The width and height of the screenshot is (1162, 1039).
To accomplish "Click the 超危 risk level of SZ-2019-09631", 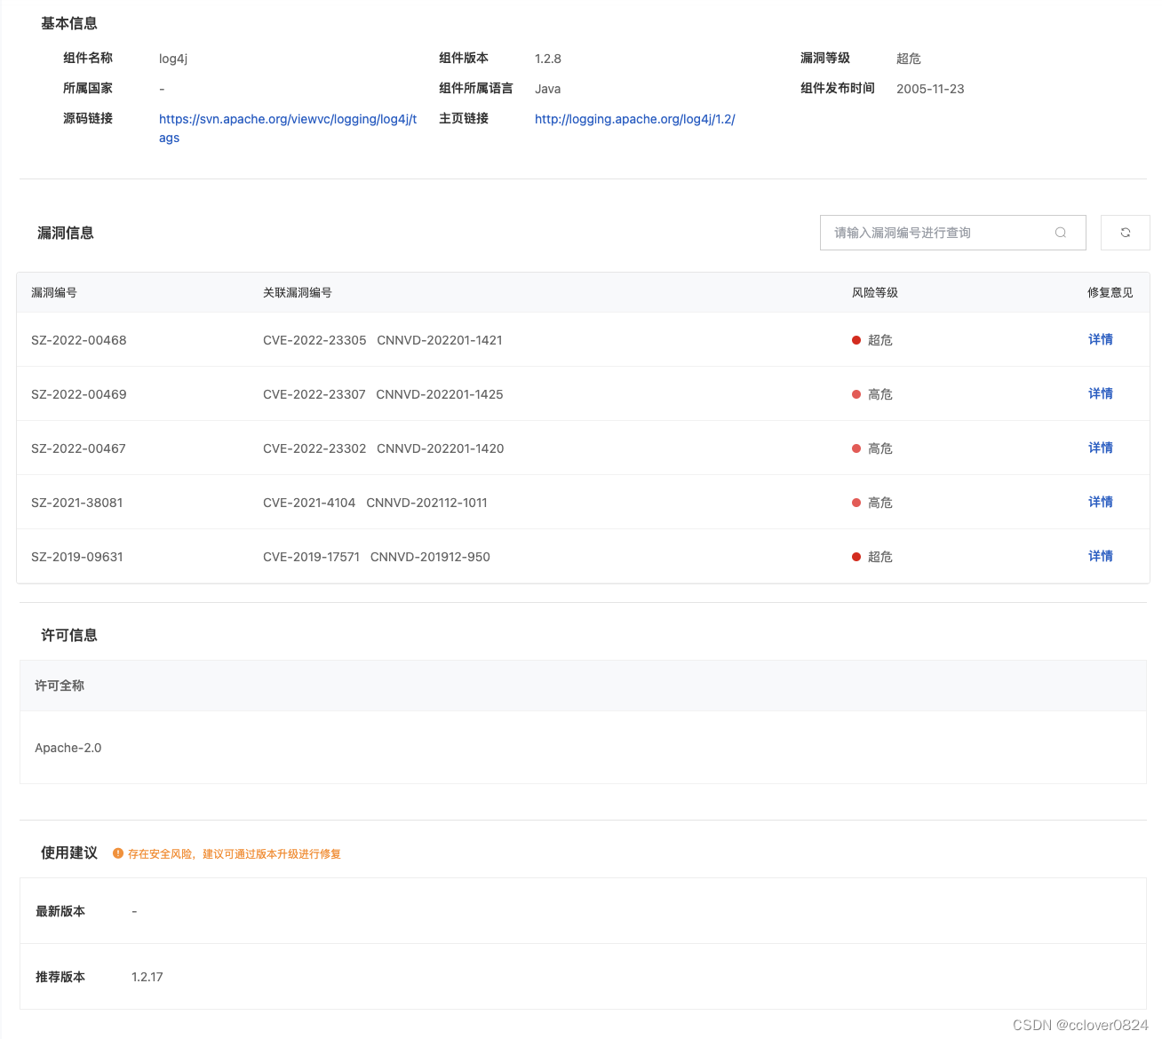I will click(872, 557).
